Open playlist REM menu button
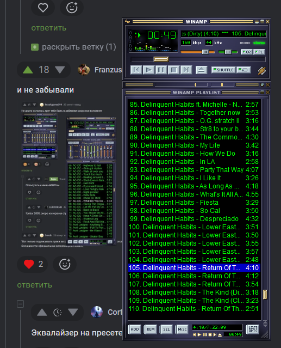Screen dimensions: 281x348 (151, 329)
